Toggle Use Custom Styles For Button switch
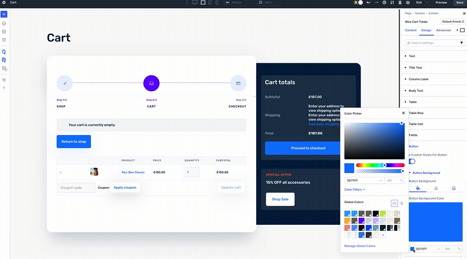Image resolution: width=467 pixels, height=259 pixels. tap(412, 161)
